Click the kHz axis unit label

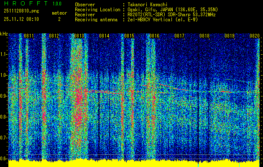pos(4,34)
